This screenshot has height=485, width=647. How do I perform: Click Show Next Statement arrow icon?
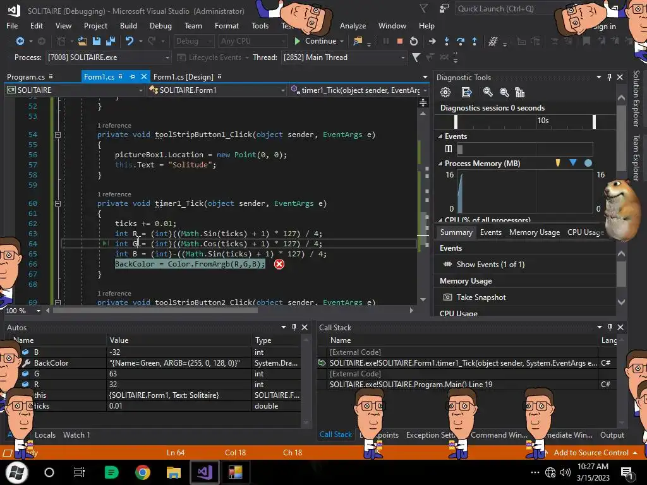coord(432,41)
